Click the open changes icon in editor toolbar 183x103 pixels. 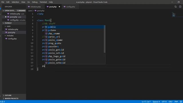[x=176, y=7]
